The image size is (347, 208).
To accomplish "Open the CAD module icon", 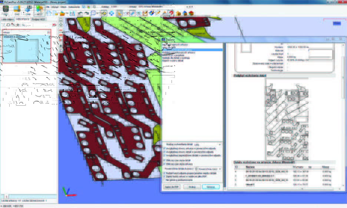I will (17, 10).
